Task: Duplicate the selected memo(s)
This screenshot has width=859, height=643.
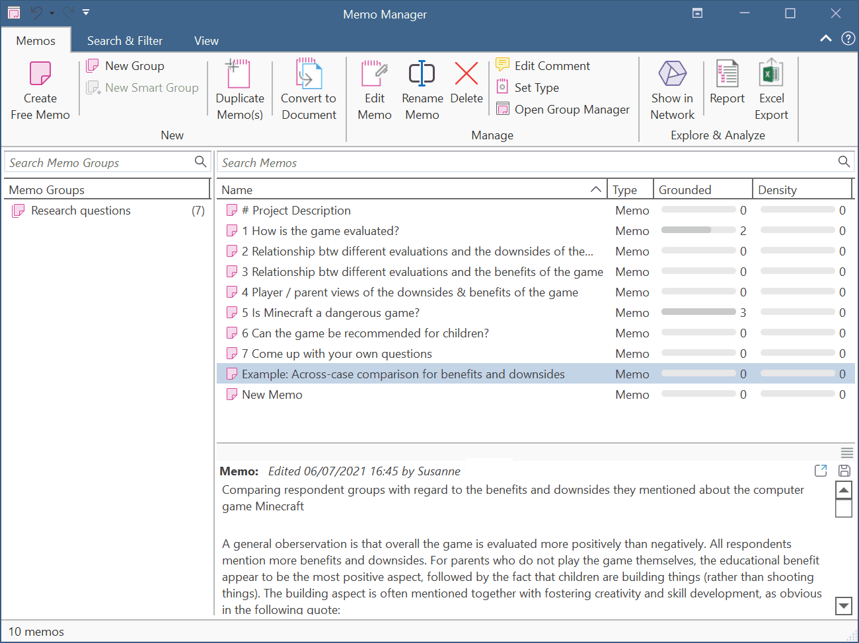Action: (x=239, y=90)
